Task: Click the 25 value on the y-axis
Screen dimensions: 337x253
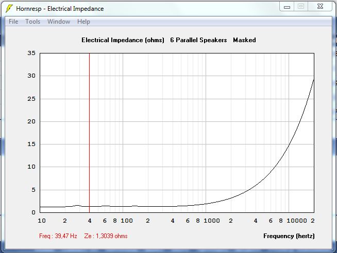Action: point(31,99)
